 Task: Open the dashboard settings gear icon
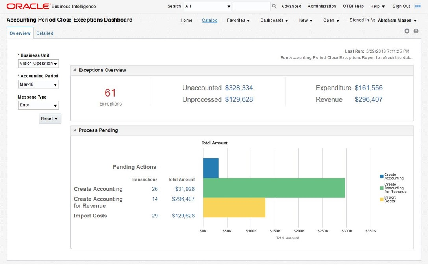[407, 31]
